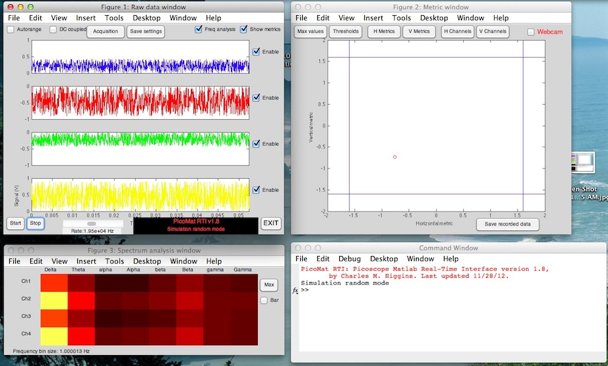Screen dimensions: 608x366
Task: Toggle Show metrics checkbox
Action: click(x=244, y=29)
